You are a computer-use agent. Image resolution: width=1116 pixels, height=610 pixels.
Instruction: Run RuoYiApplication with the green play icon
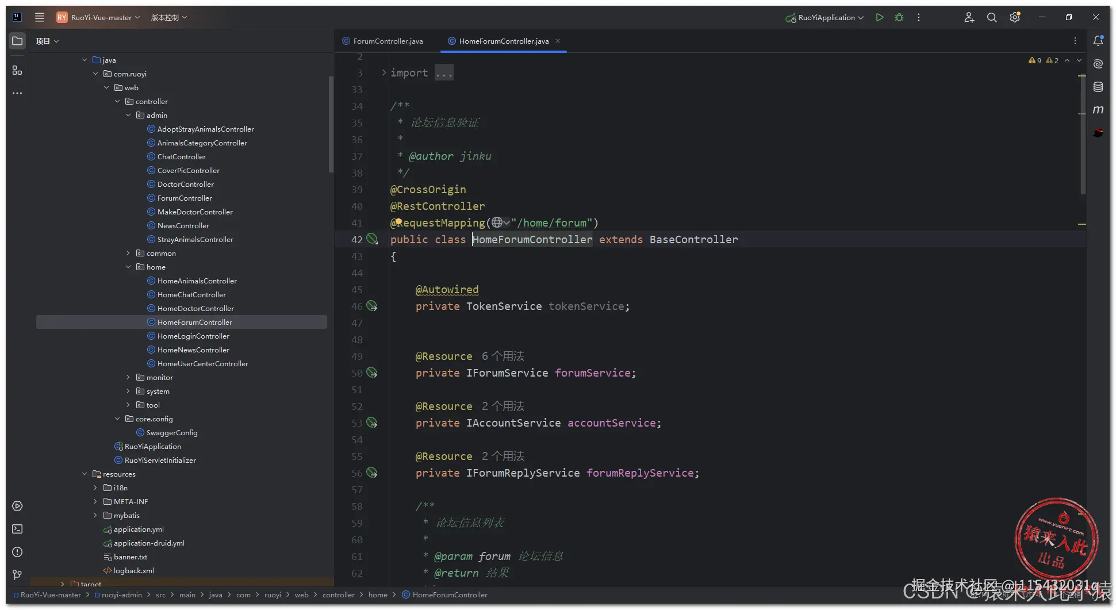point(879,17)
